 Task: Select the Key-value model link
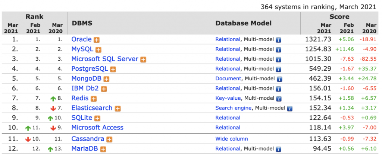[x=228, y=98]
